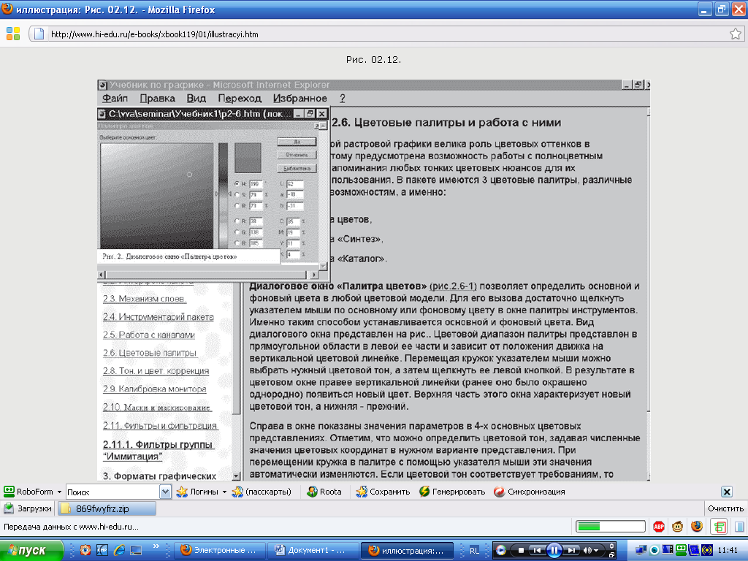Open Вид menu in the embedded screenshot
Viewport: 748px width, 561px height.
pyautogui.click(x=196, y=99)
